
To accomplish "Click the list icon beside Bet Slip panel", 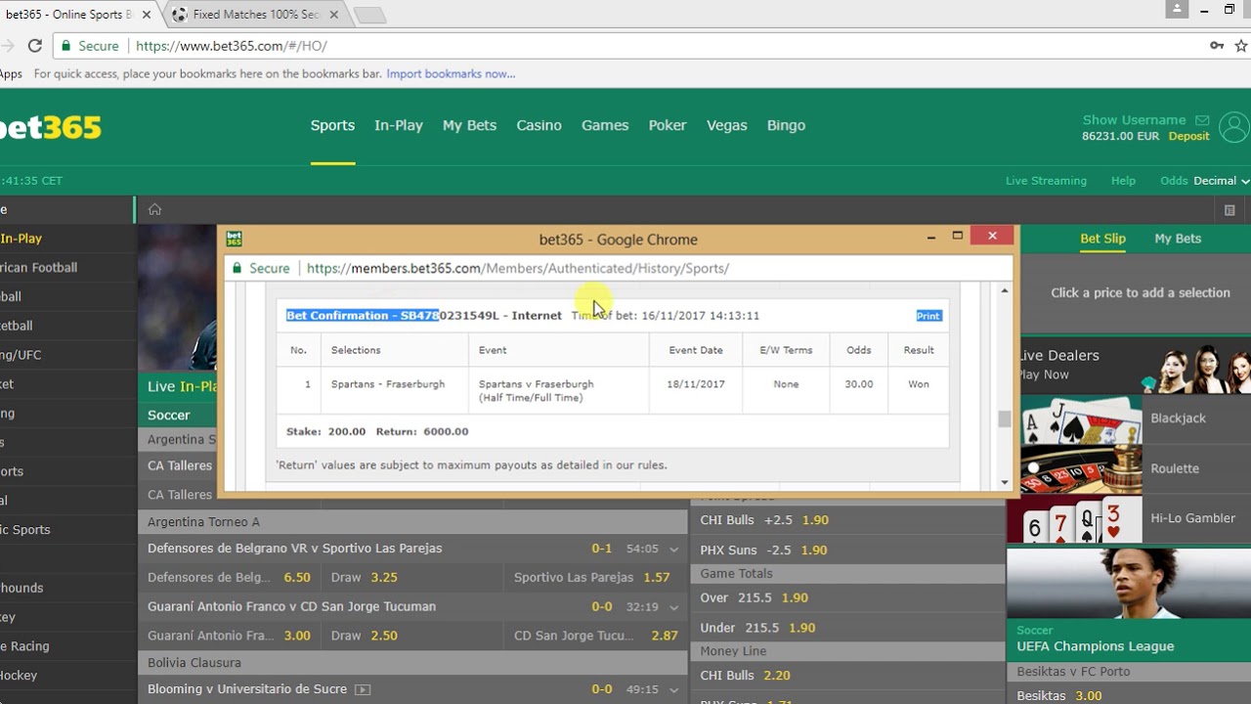I will click(x=1229, y=210).
